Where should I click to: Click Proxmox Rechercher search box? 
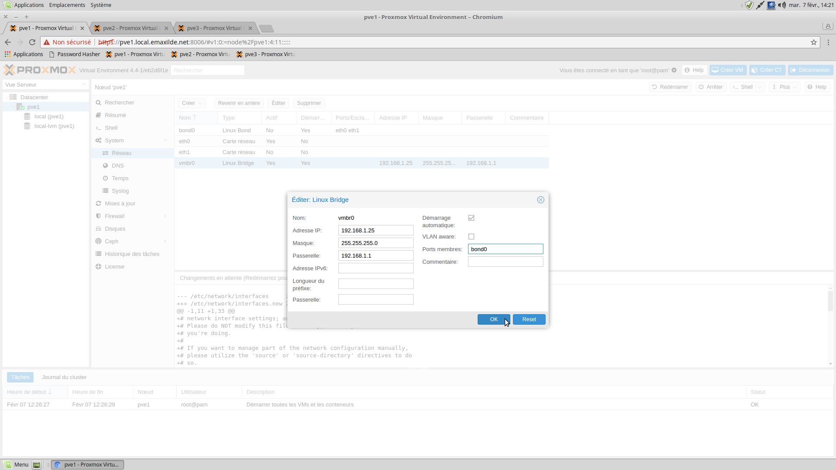[207, 70]
